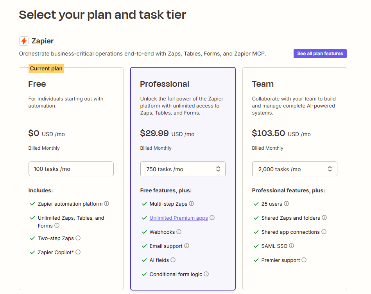Click the See all plan features button

[x=320, y=54]
